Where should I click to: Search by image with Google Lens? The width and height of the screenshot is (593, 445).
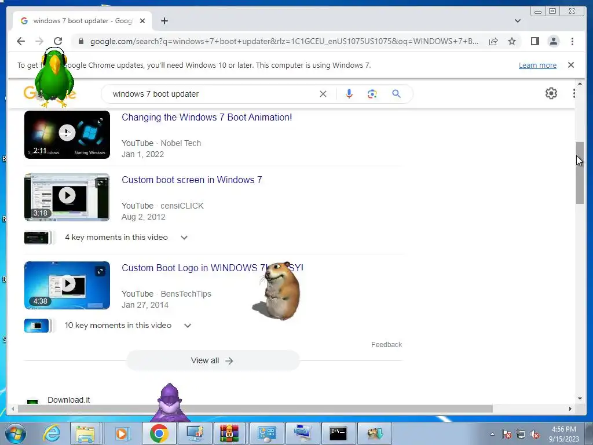click(x=372, y=94)
